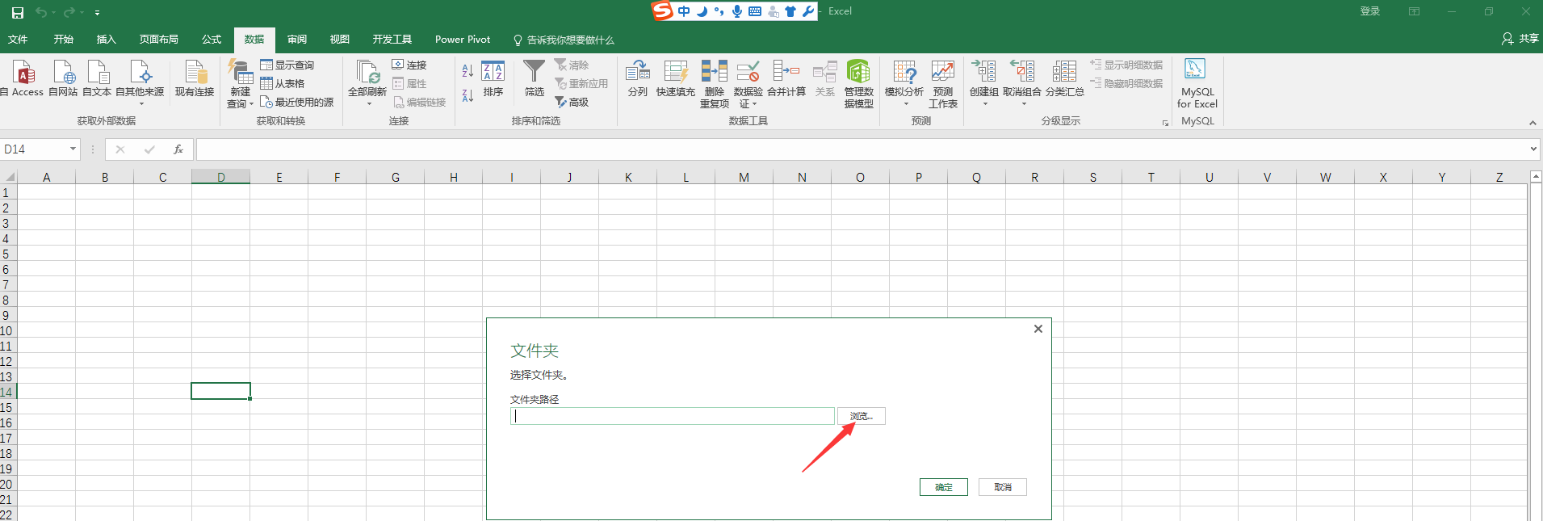Switch to the 视图 view tab
This screenshot has height=521, width=1543.
340,40
